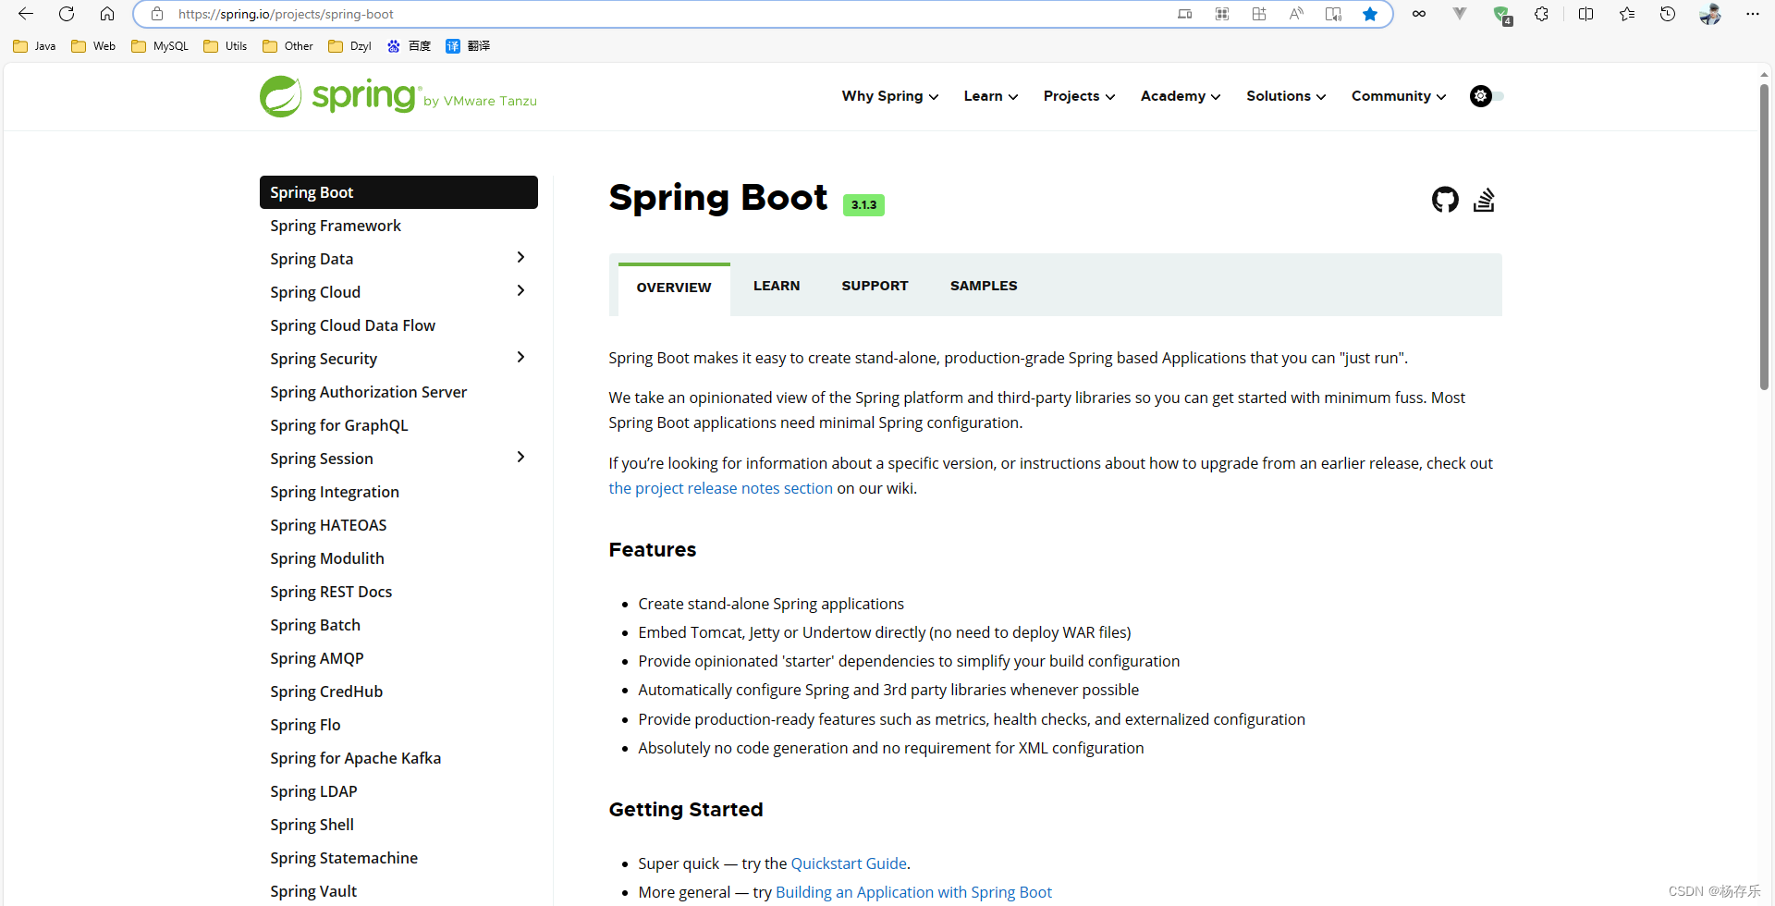
Task: Expand the Projects navigation menu
Action: [1079, 96]
